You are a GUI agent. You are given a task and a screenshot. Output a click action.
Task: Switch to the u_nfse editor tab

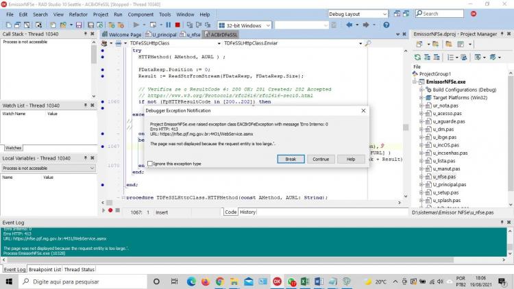[x=191, y=34]
